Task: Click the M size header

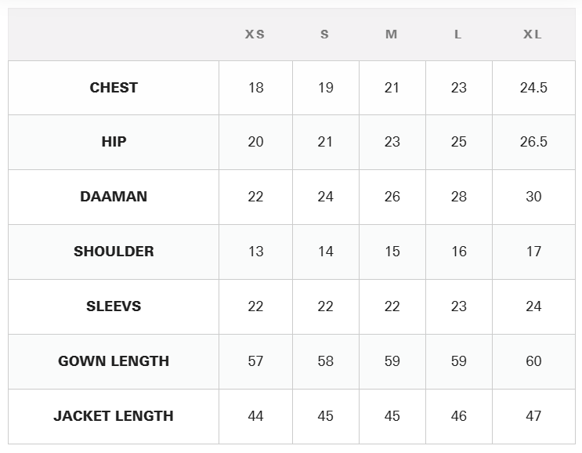Action: click(391, 34)
